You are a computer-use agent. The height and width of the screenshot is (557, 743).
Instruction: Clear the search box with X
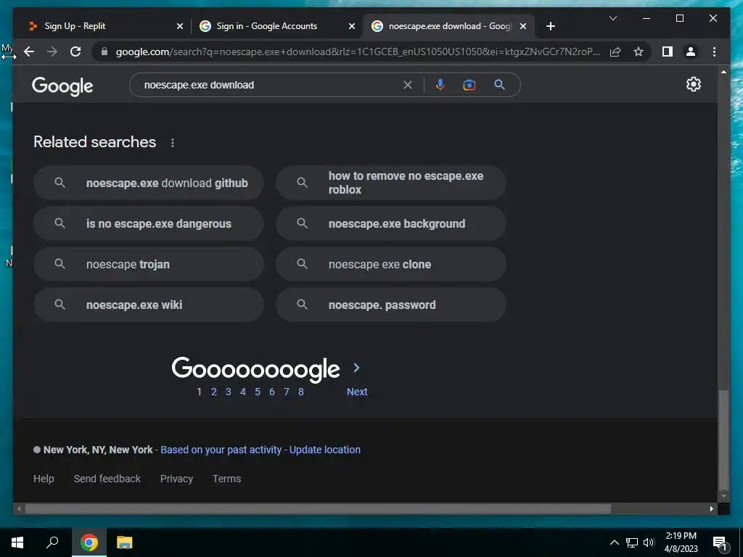tap(408, 85)
